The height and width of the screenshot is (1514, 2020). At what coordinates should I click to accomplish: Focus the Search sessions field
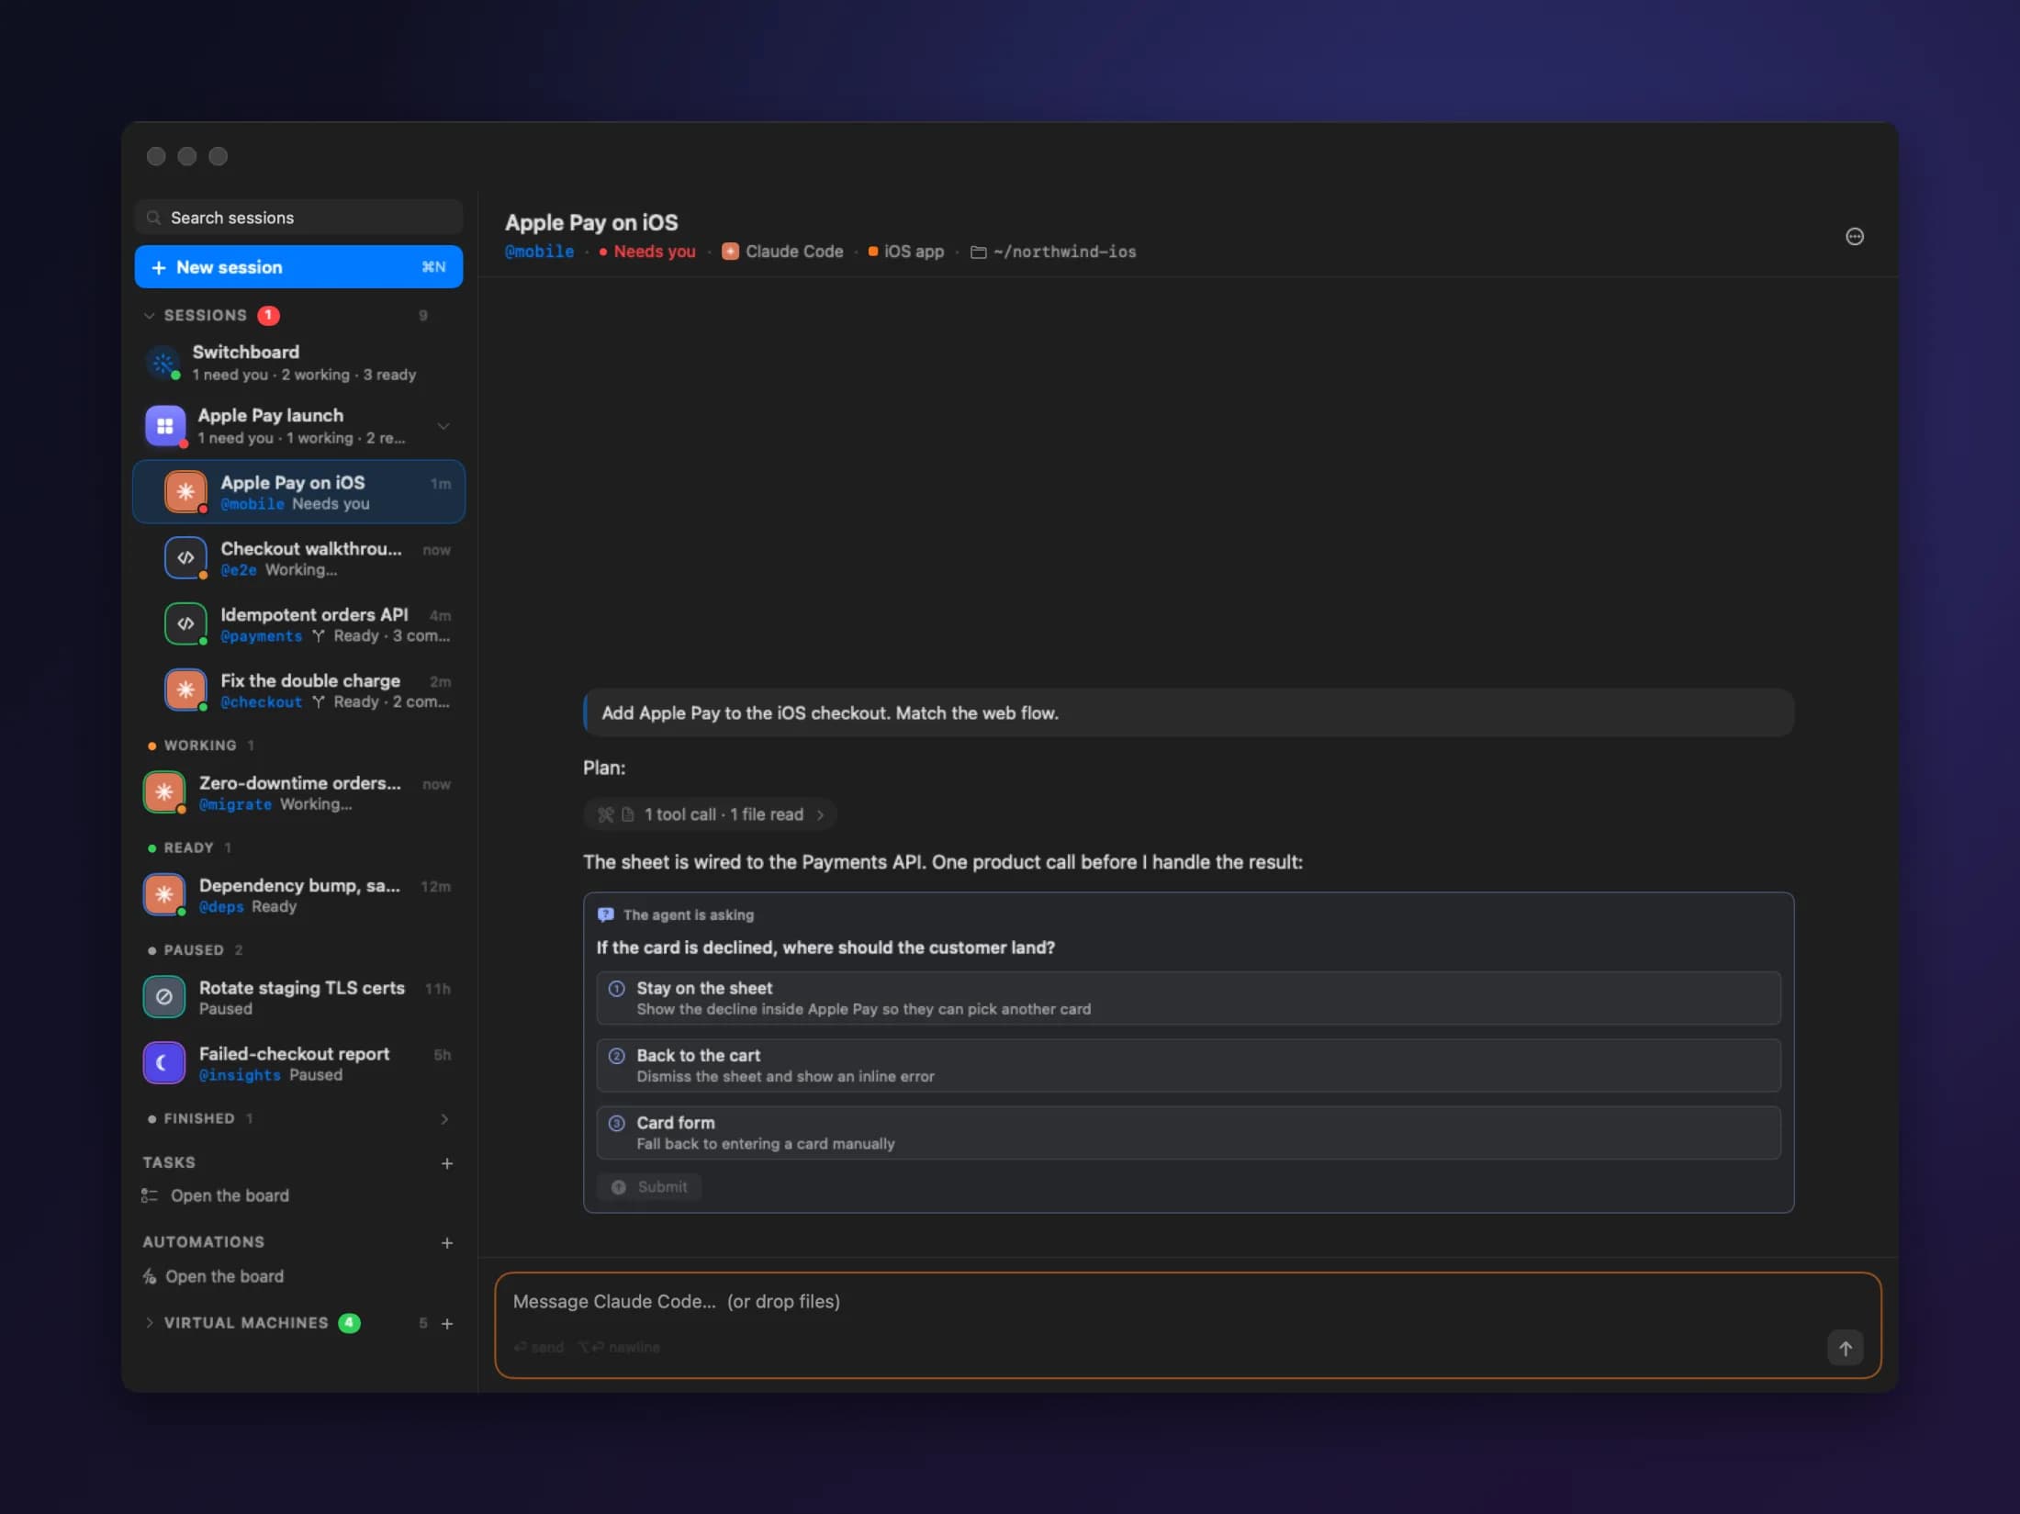(298, 218)
